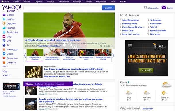Click the LEARN MORE button on the ad
175x111 pixels.
[146, 70]
